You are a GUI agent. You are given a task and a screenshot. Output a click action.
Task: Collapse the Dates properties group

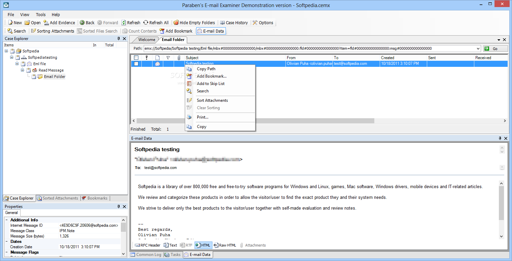click(6, 242)
